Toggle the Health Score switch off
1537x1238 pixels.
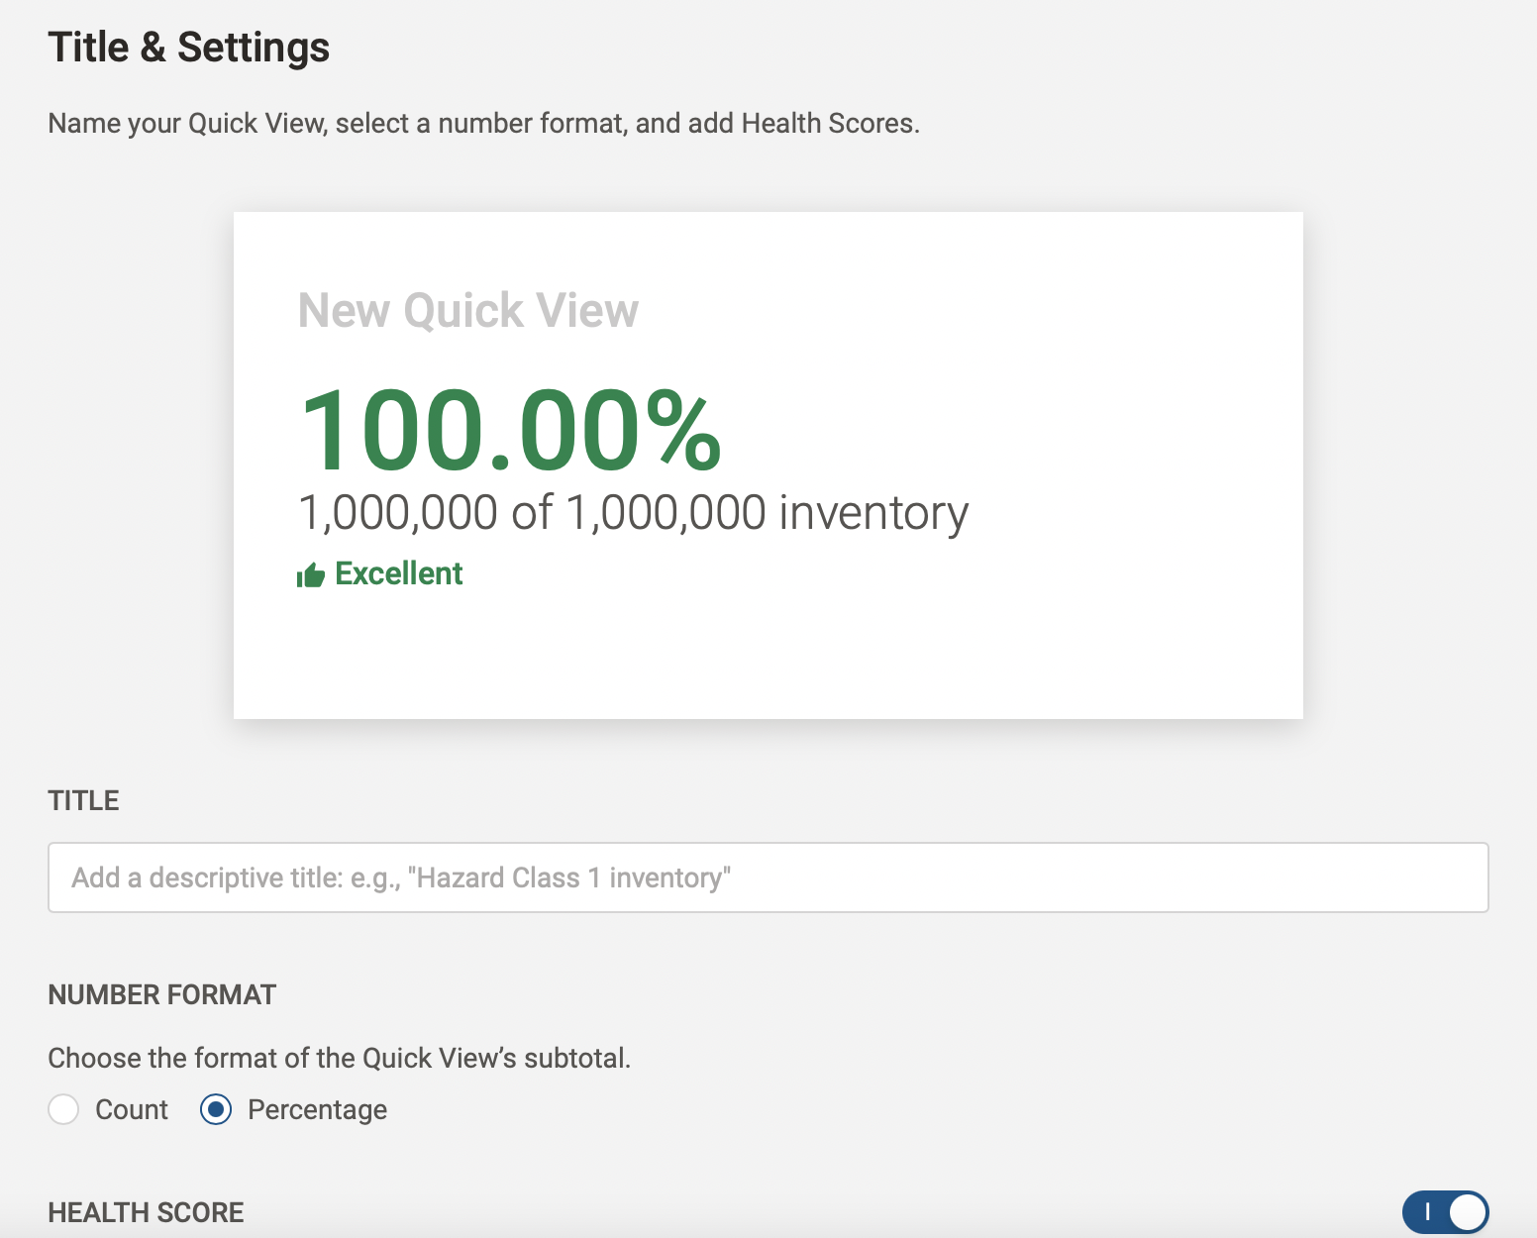coord(1445,1212)
